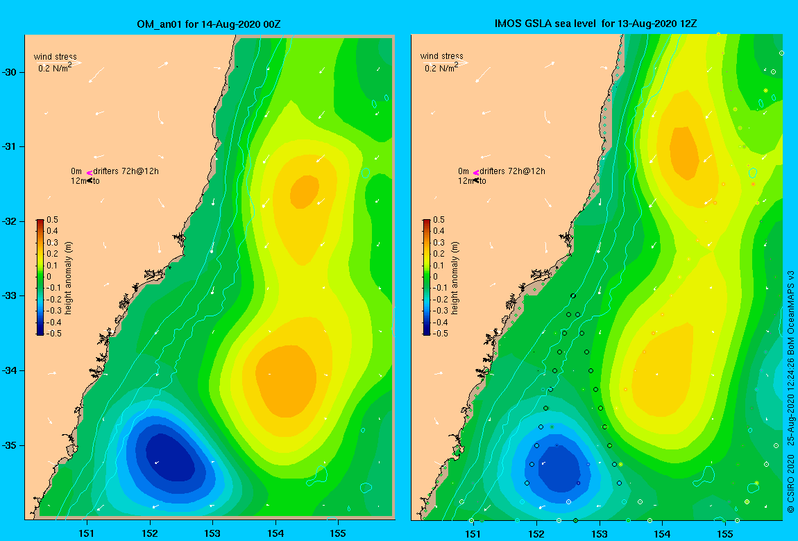Click the -0.5 tick label on the left color bar

coord(53,334)
